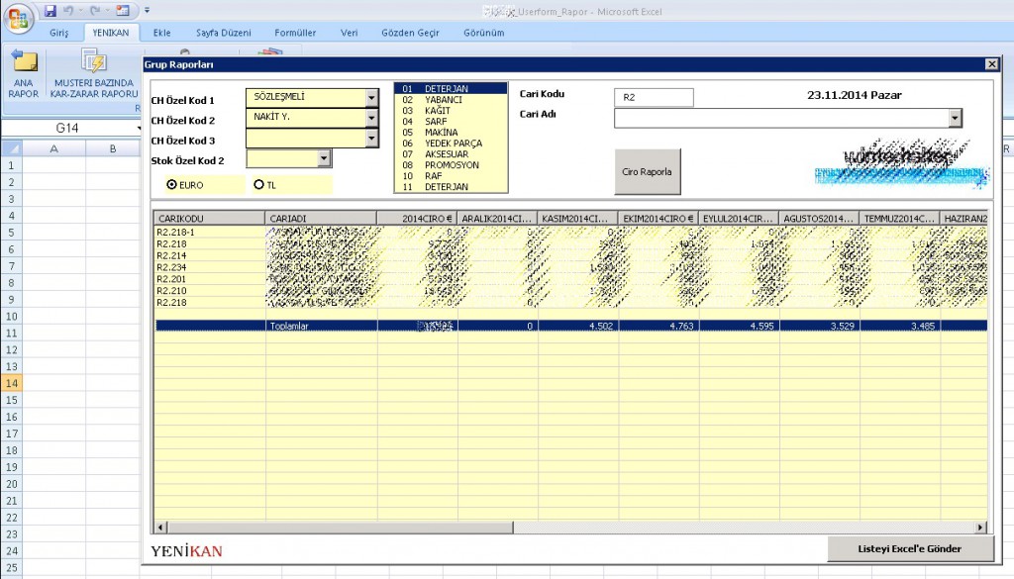Viewport: 1014px width, 579px height.
Task: Click the Office button orb
Action: click(x=21, y=17)
